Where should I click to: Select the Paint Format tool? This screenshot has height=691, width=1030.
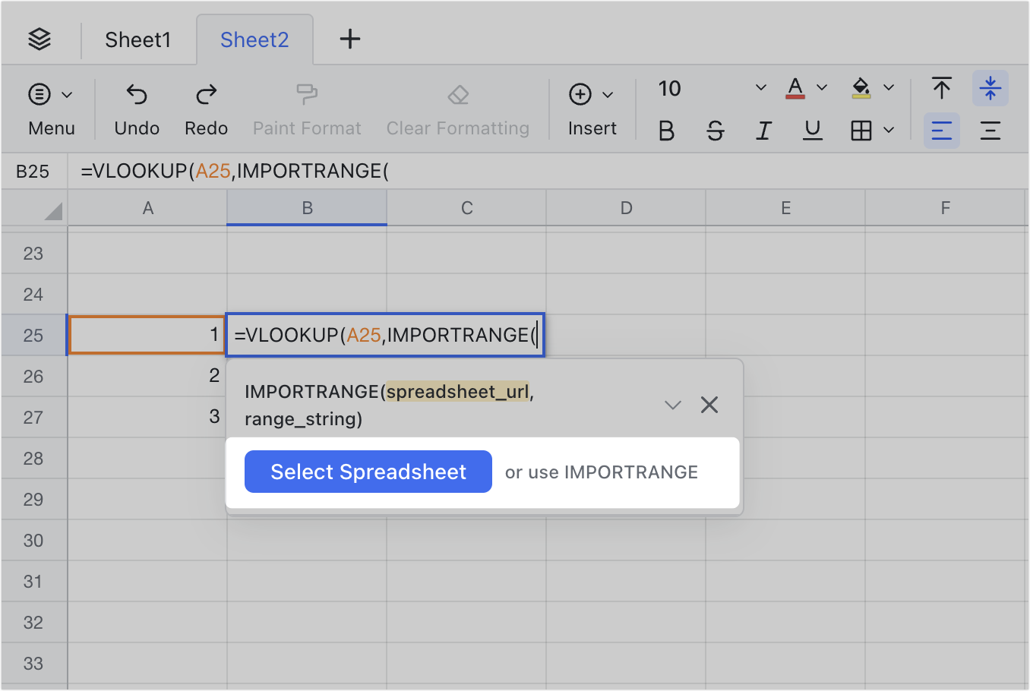coord(307,96)
